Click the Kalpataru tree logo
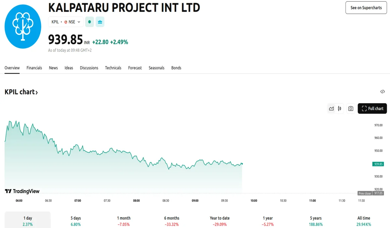This screenshot has height=228, width=390. (23, 27)
